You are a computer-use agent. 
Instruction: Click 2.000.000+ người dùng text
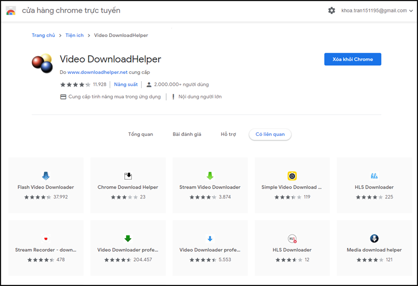pos(181,84)
